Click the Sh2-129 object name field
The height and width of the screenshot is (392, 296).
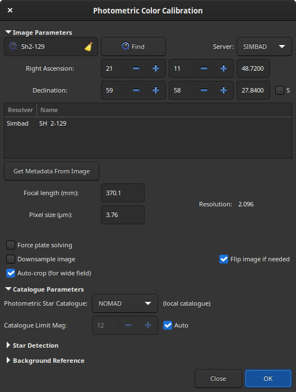click(50, 47)
